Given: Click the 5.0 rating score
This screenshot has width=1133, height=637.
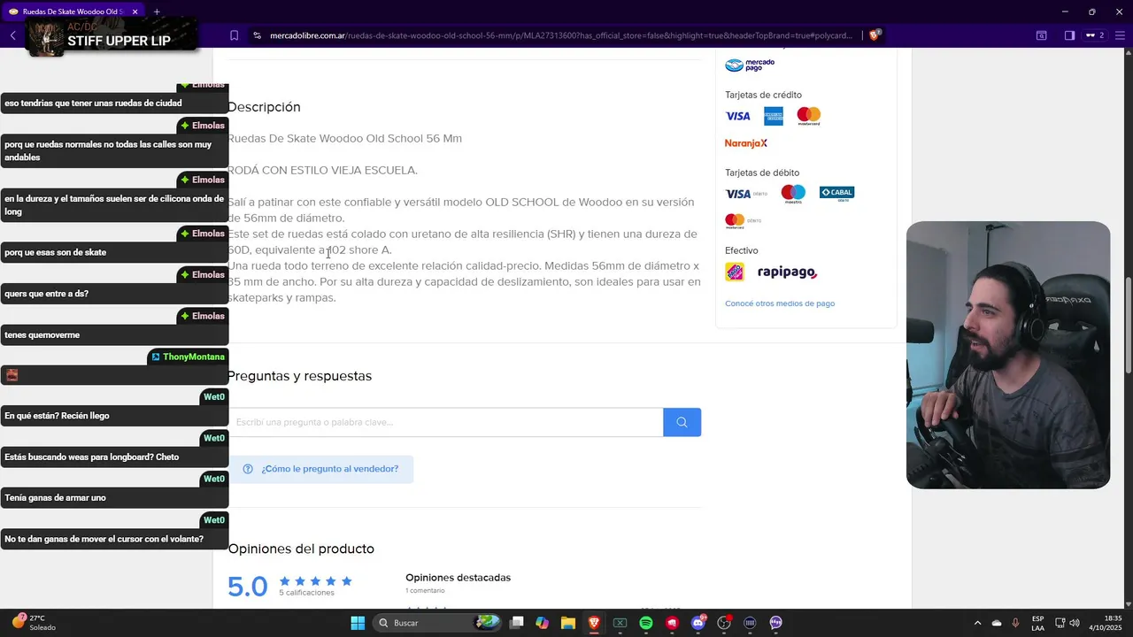Looking at the screenshot, I should (248, 587).
